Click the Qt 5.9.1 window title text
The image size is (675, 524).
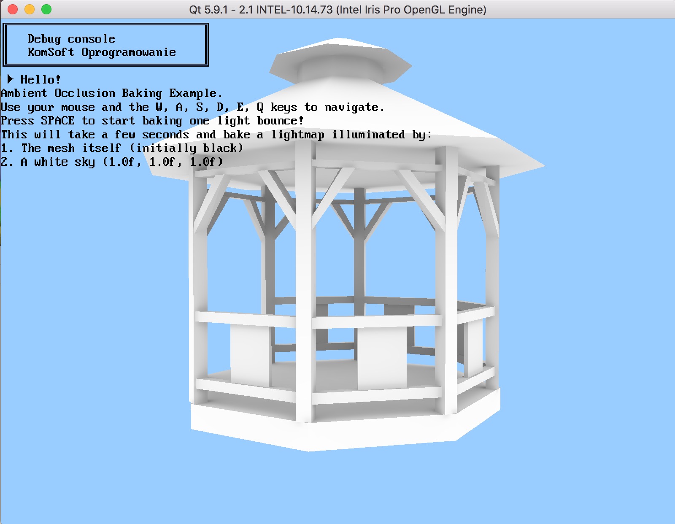click(337, 9)
